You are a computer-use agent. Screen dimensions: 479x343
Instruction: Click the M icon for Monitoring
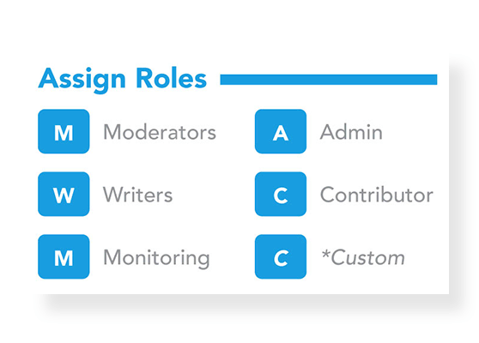pos(64,256)
